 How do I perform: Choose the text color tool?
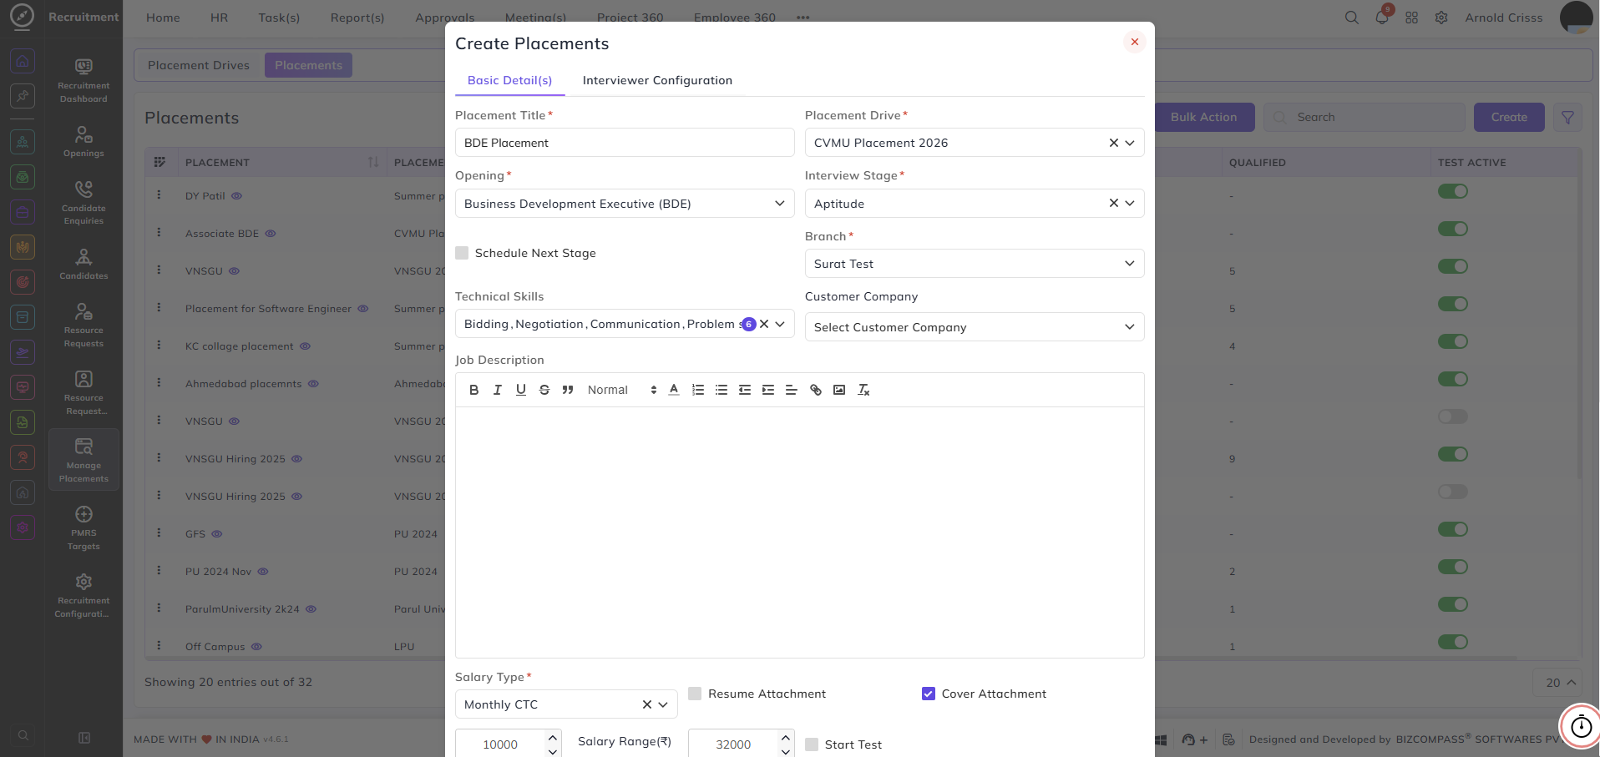[x=674, y=390]
